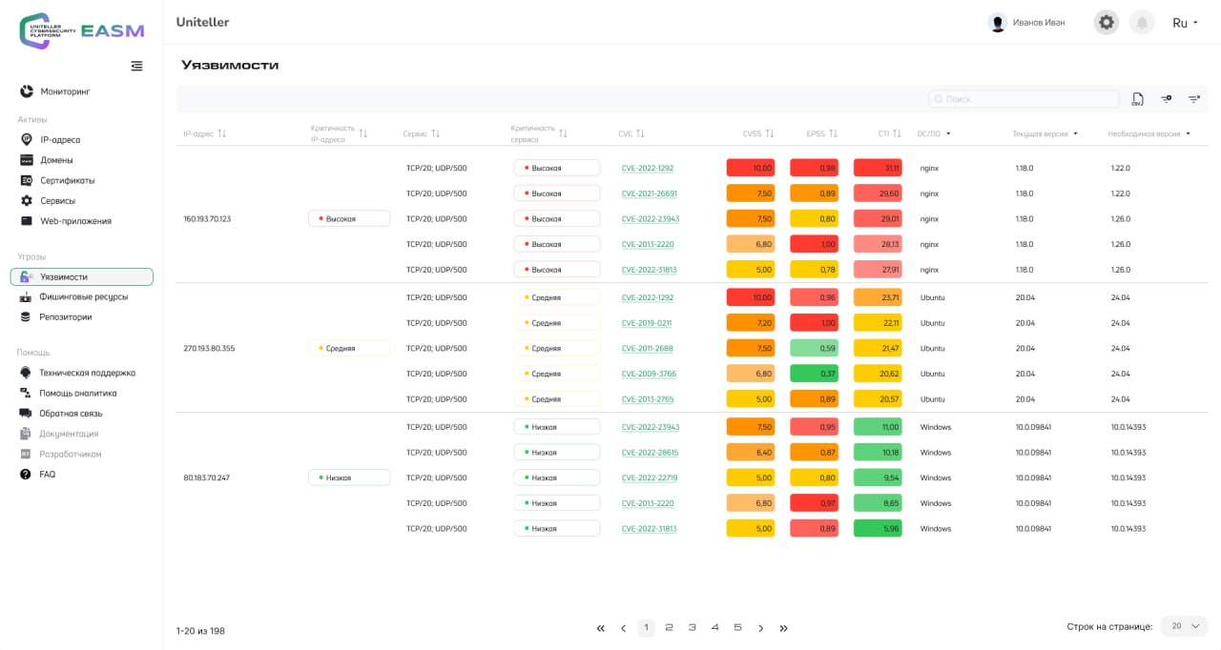Collapse the sidebar with the hamburger icon
Screen dimensions: 1221x650
136,66
